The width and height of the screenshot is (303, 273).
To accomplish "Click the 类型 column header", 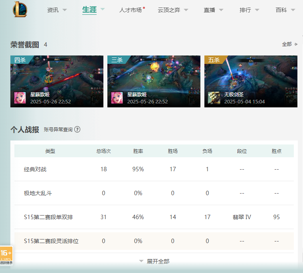I will point(50,151).
